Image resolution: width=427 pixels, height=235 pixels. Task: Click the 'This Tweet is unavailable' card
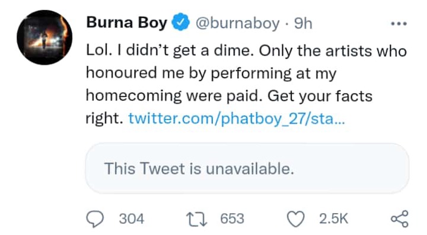click(247, 168)
